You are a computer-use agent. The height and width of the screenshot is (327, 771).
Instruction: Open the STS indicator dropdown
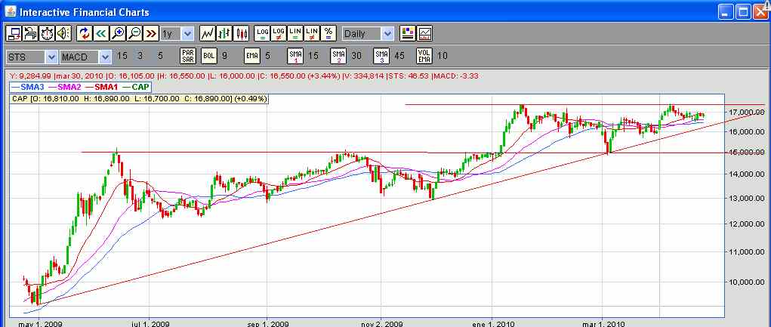(32, 57)
